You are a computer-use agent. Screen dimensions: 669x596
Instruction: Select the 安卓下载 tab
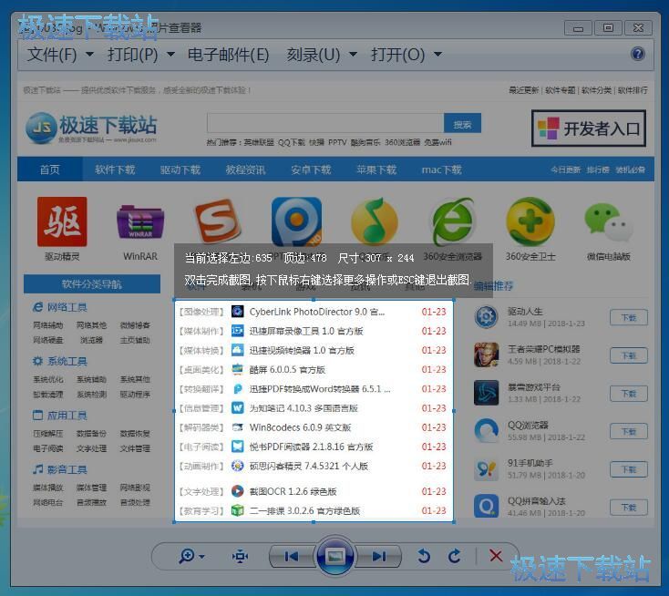[x=311, y=170]
